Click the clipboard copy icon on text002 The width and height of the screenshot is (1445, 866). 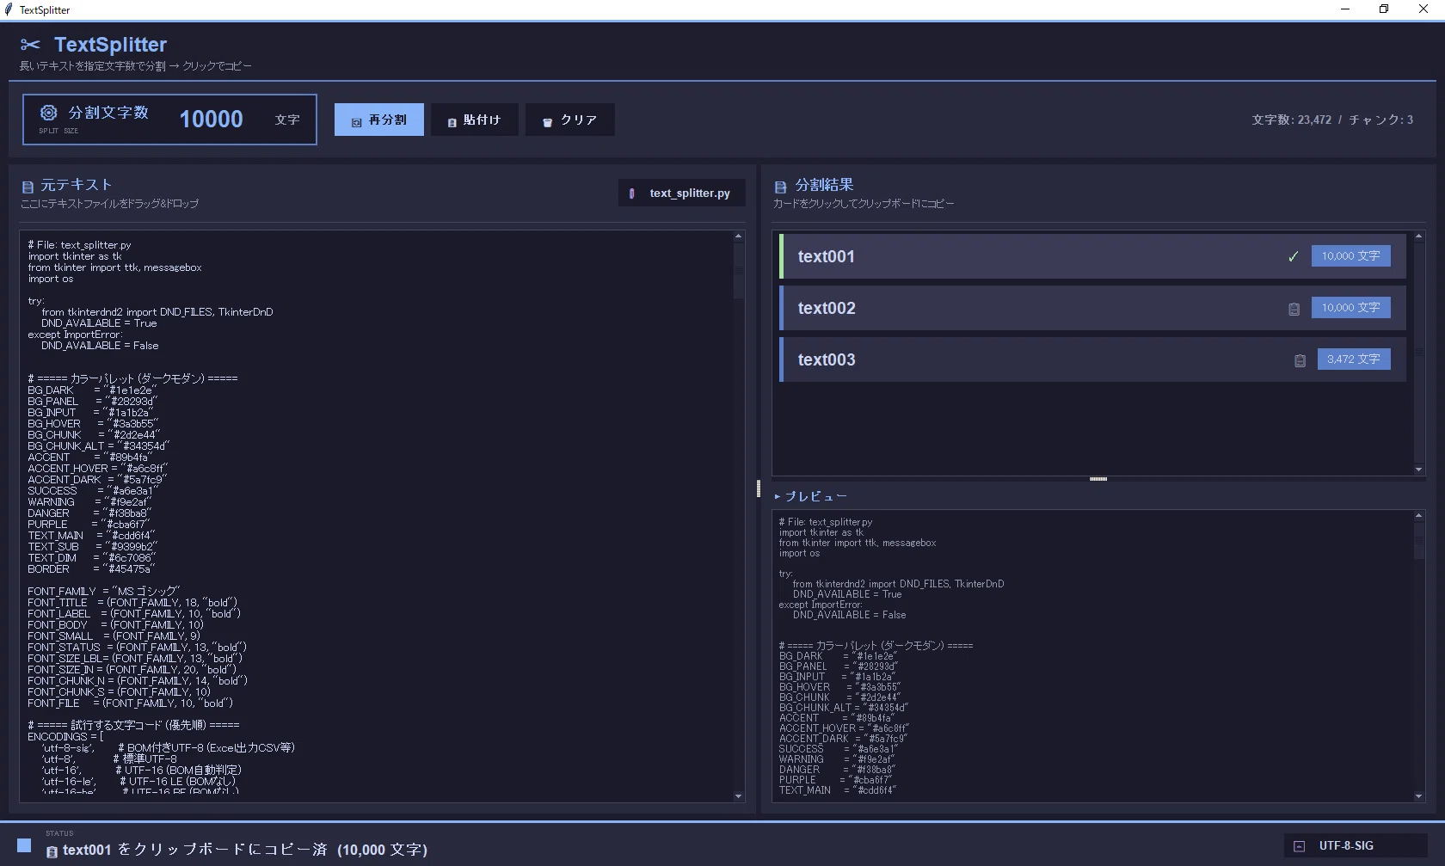pyautogui.click(x=1294, y=309)
